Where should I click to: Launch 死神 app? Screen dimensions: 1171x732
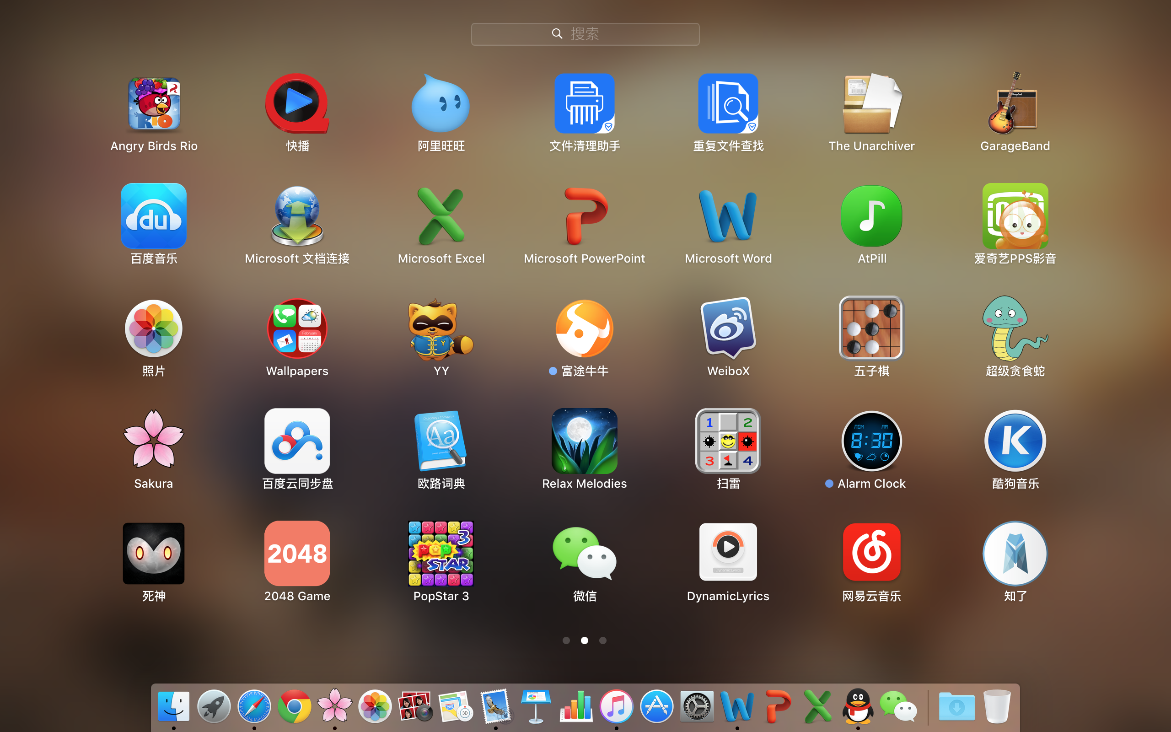(x=154, y=554)
